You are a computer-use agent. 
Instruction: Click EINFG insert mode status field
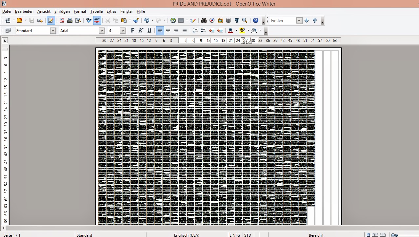(x=235, y=235)
